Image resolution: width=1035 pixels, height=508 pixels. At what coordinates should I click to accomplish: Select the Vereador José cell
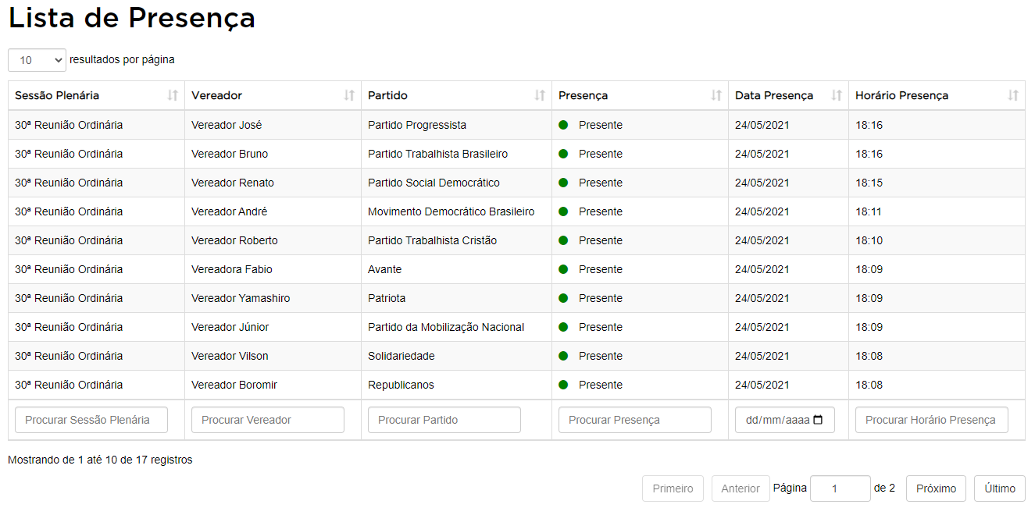point(273,125)
